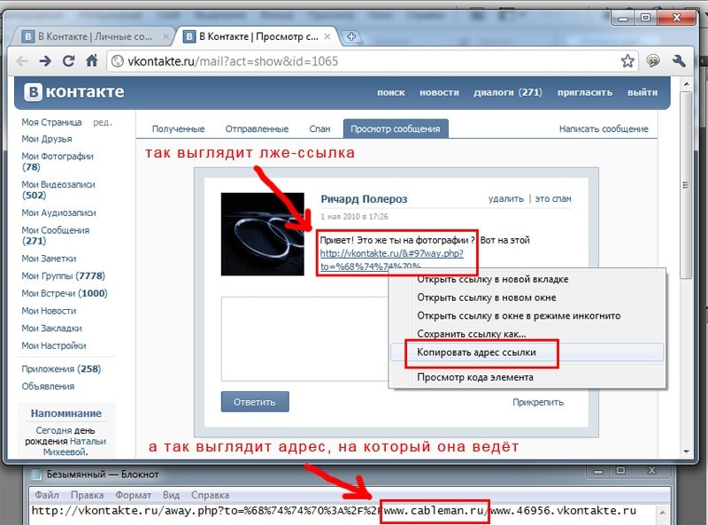Image resolution: width=708 pixels, height=525 pixels.
Task: Open 'Мои Заметки'
Action: (49, 259)
